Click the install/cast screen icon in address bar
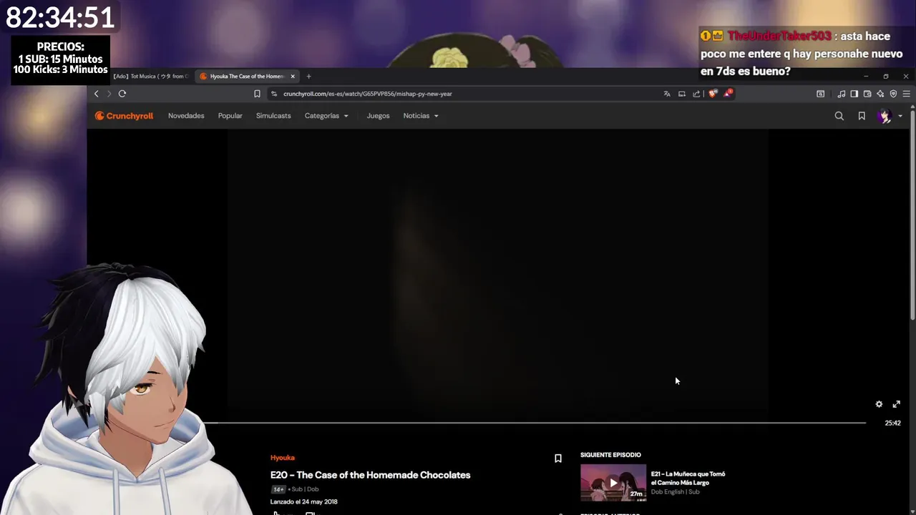This screenshot has height=515, width=916. point(682,94)
